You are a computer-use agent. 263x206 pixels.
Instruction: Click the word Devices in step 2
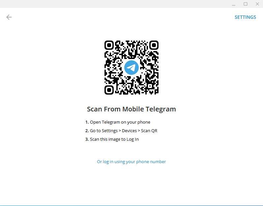coord(129,131)
